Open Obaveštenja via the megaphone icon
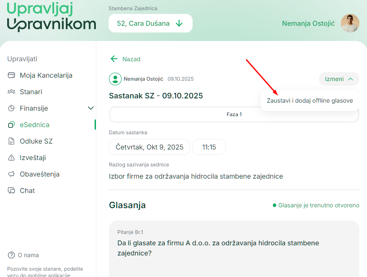Viewport: 367px width, 277px height. coord(12,174)
